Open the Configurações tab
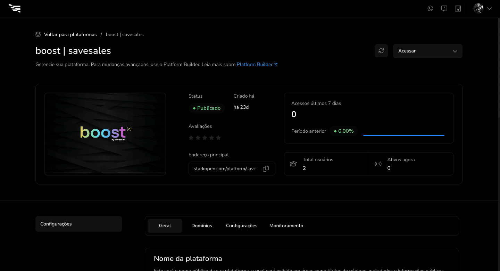Viewport: 500px width, 271px height. tap(242, 225)
